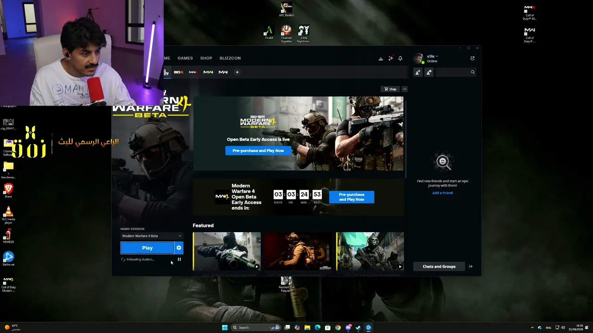Open Microsoft Edge from taskbar
Viewport: 593px width, 333px height.
[317, 327]
